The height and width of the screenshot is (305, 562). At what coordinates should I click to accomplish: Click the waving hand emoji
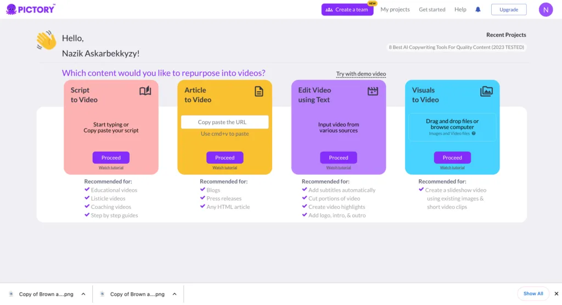tap(46, 40)
